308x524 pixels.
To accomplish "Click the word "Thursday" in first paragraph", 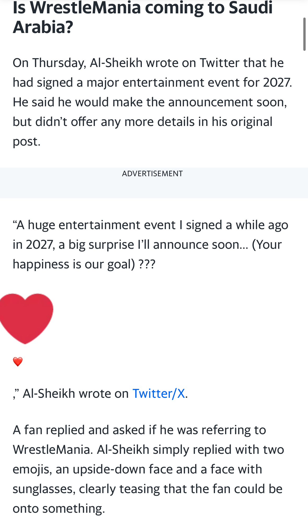I will tap(59, 63).
